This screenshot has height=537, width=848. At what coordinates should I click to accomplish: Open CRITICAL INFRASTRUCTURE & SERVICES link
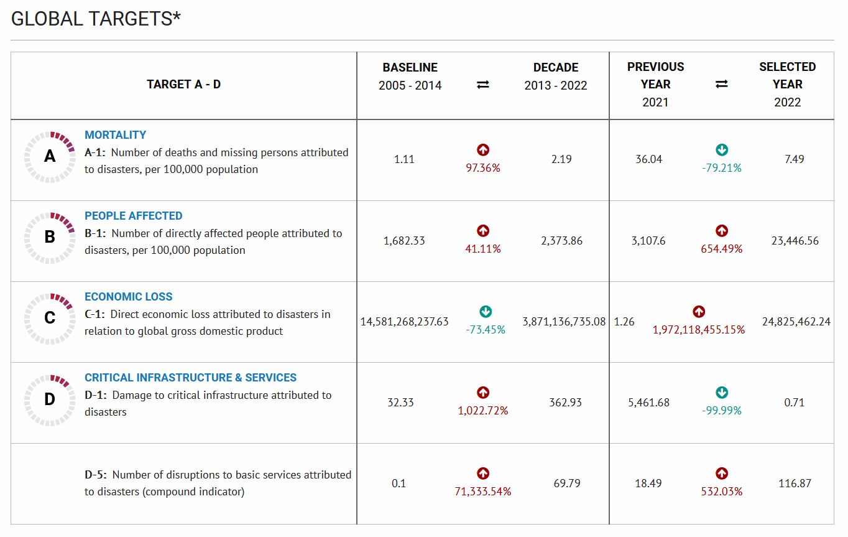[191, 378]
